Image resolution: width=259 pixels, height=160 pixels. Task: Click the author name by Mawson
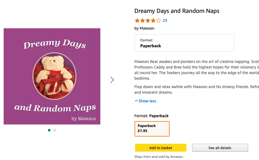point(144,28)
